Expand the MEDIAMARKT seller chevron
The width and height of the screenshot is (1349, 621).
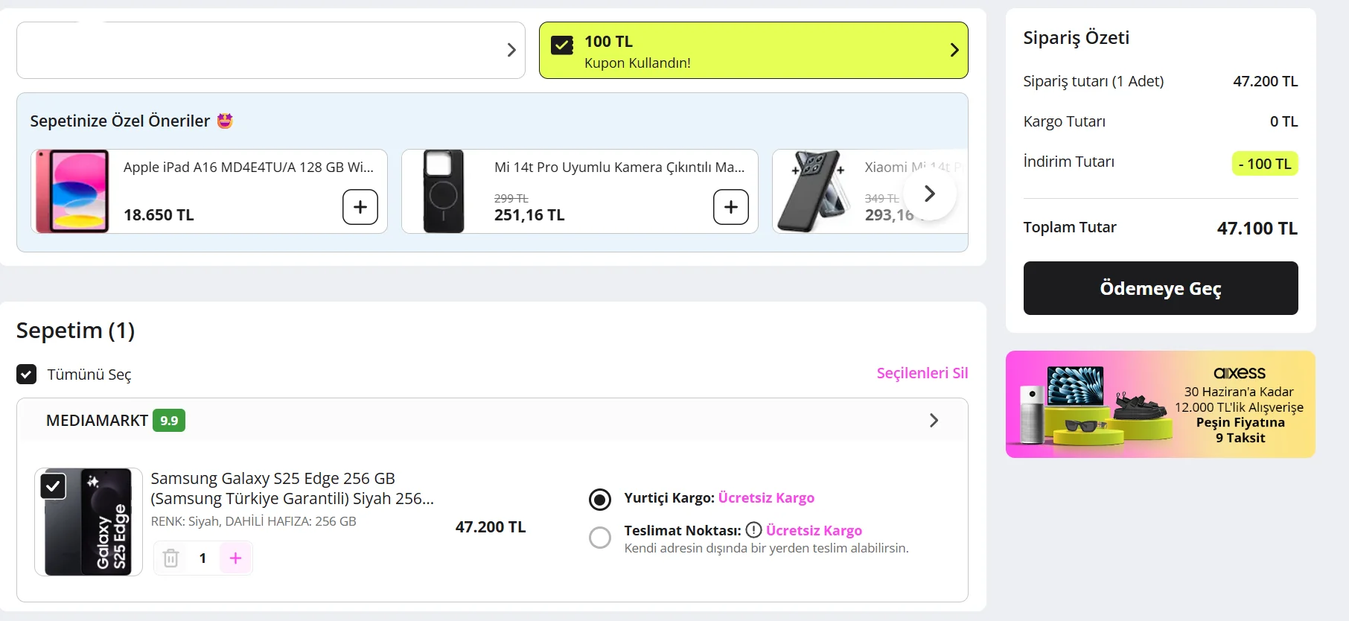click(934, 421)
